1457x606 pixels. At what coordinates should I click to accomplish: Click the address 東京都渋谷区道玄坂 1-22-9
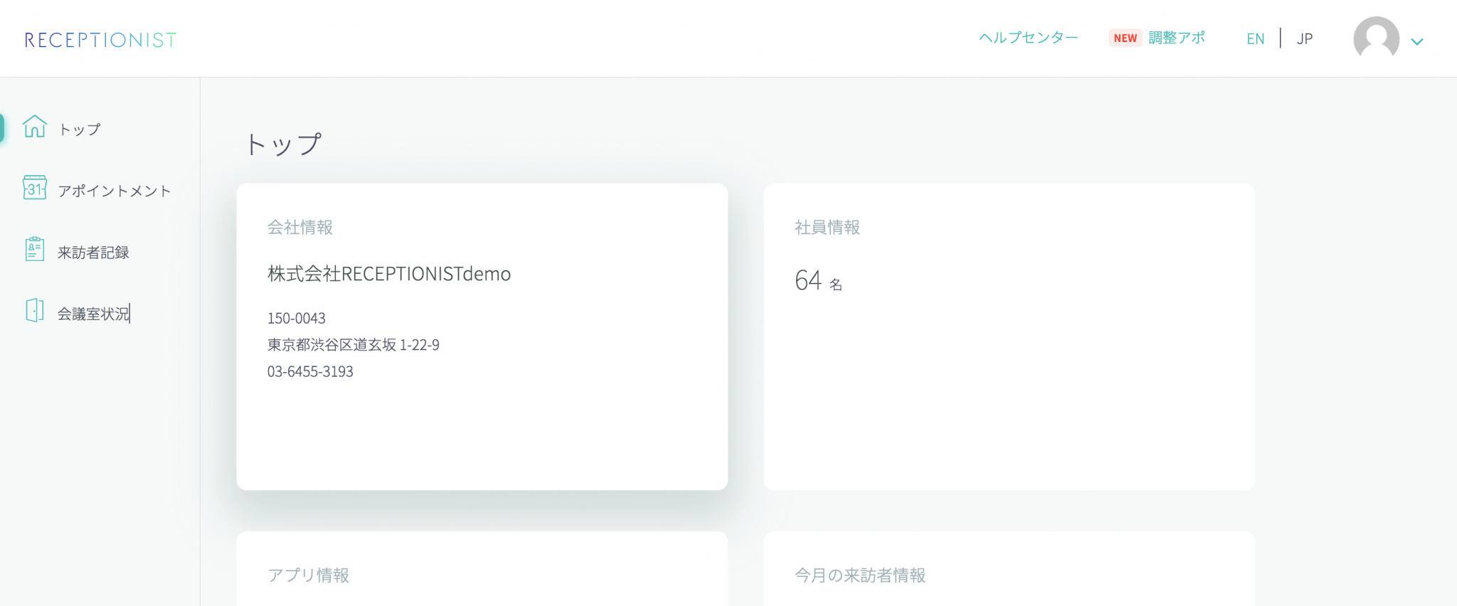coord(354,345)
